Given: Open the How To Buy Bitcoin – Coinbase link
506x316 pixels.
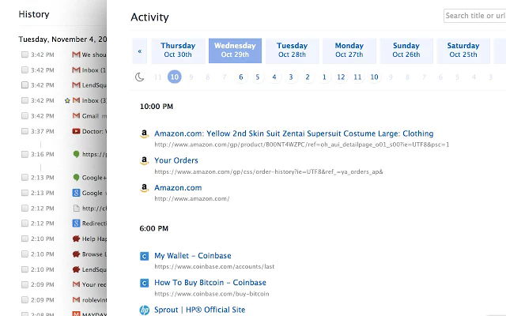Looking at the screenshot, I should (x=210, y=283).
